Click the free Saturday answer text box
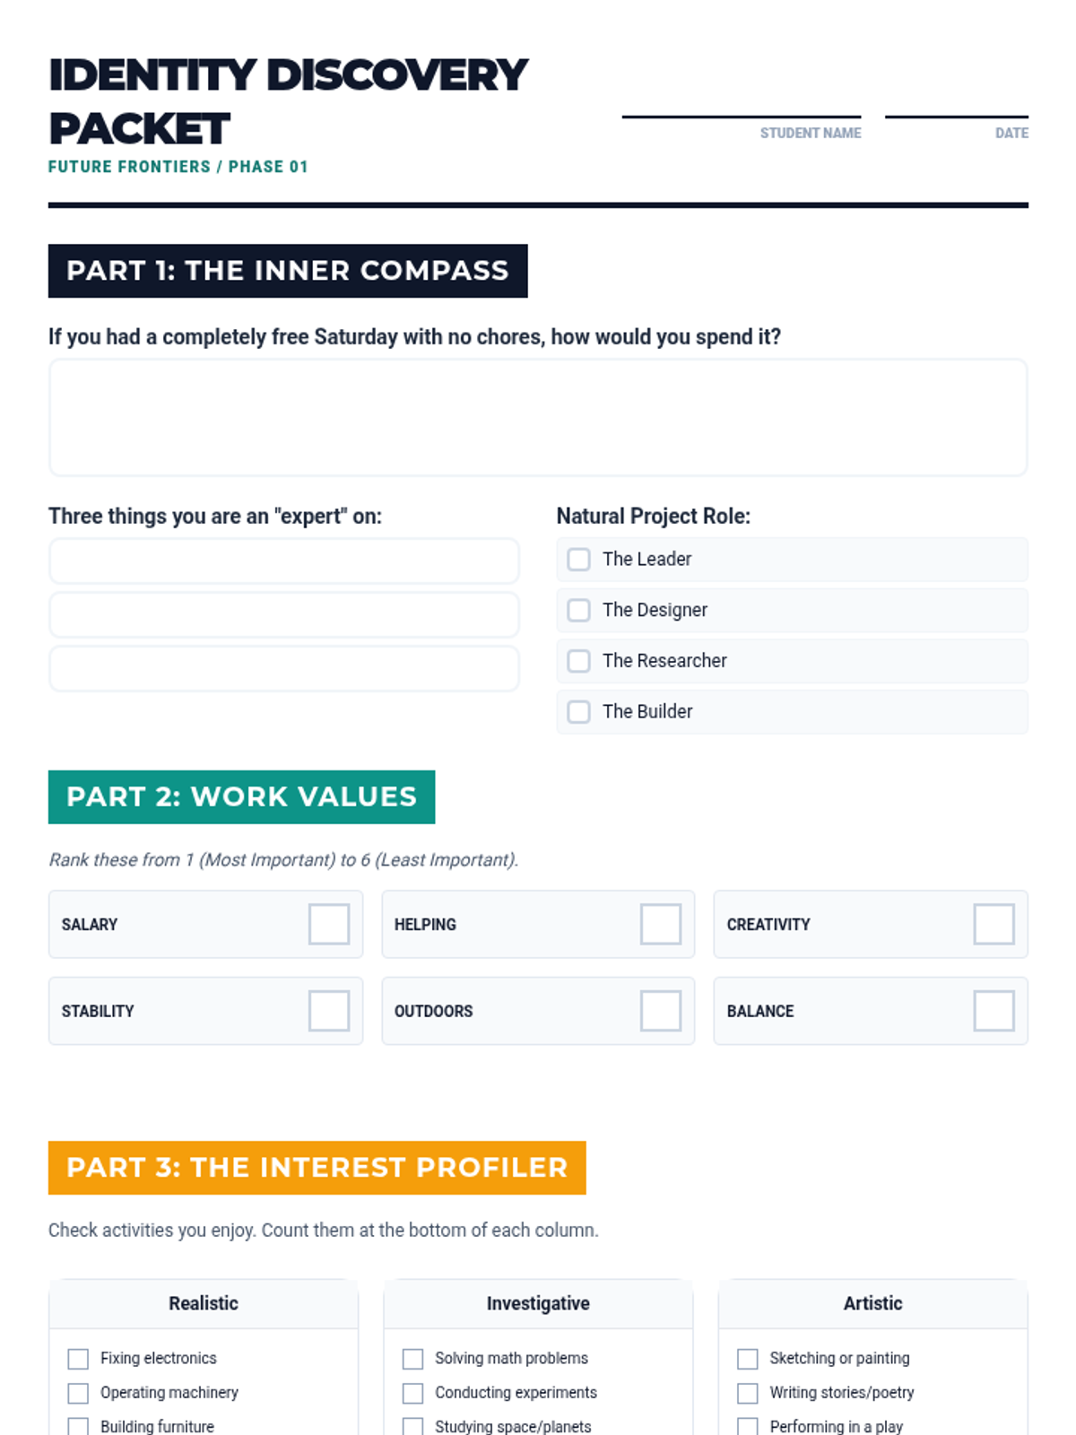 [x=538, y=418]
